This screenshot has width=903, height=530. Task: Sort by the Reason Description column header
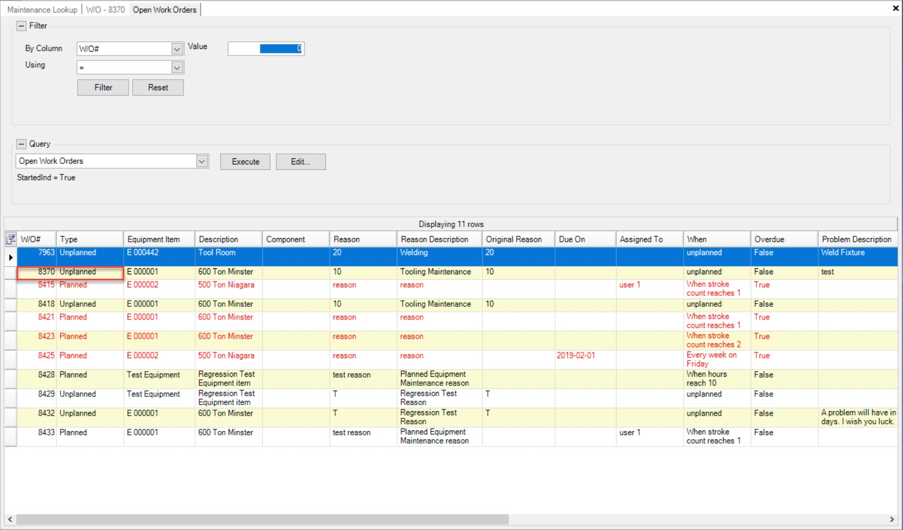click(440, 239)
